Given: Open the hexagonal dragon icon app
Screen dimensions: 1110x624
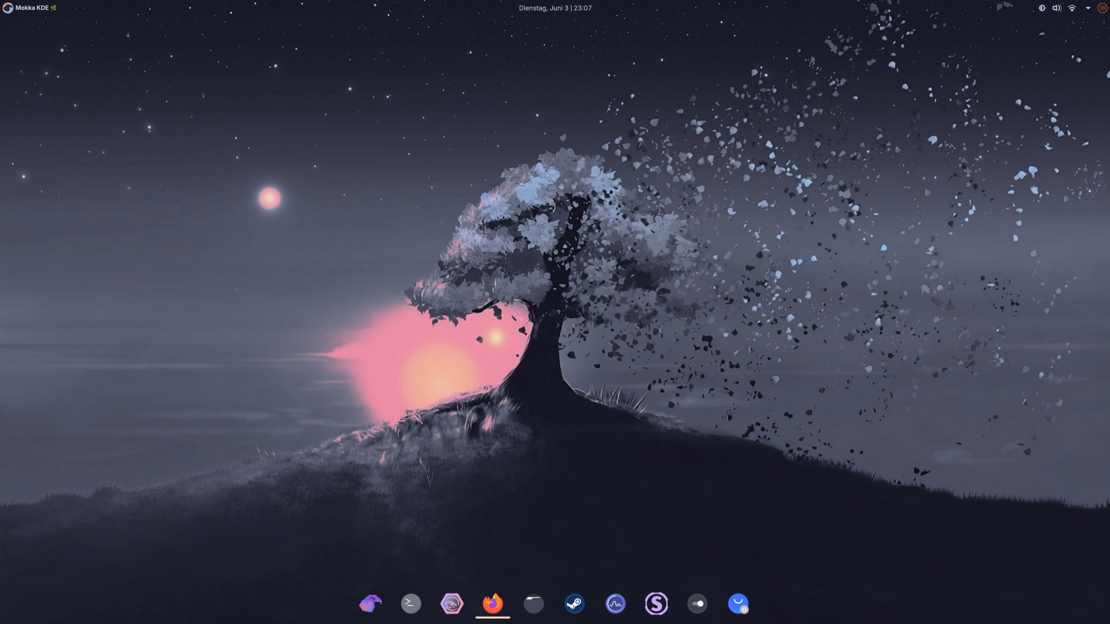Looking at the screenshot, I should tap(452, 603).
